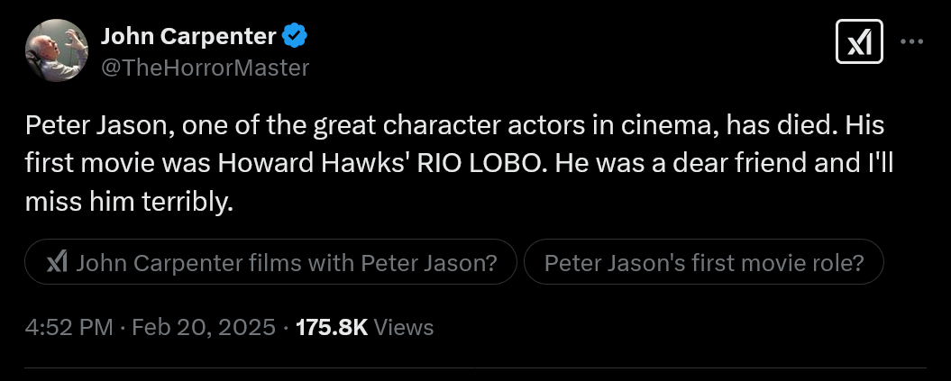Click the Feb 20, 2025 date

pyautogui.click(x=203, y=328)
